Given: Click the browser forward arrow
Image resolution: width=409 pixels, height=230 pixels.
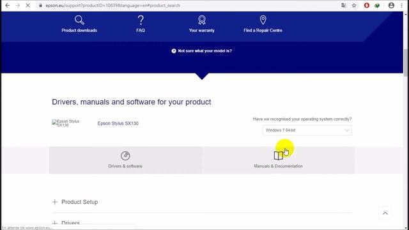Looking at the screenshot, I should [x=17, y=5].
